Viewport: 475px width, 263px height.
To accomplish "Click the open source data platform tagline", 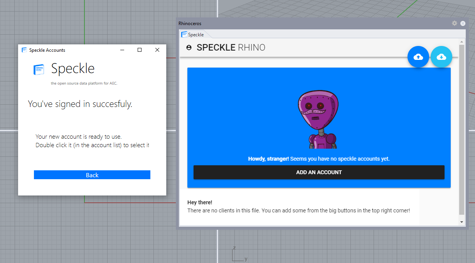I will [84, 83].
